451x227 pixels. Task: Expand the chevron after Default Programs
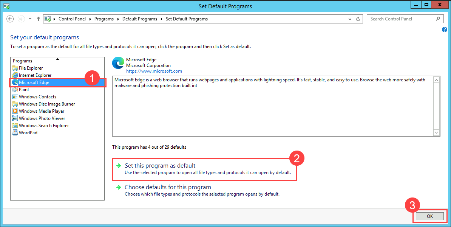click(161, 19)
